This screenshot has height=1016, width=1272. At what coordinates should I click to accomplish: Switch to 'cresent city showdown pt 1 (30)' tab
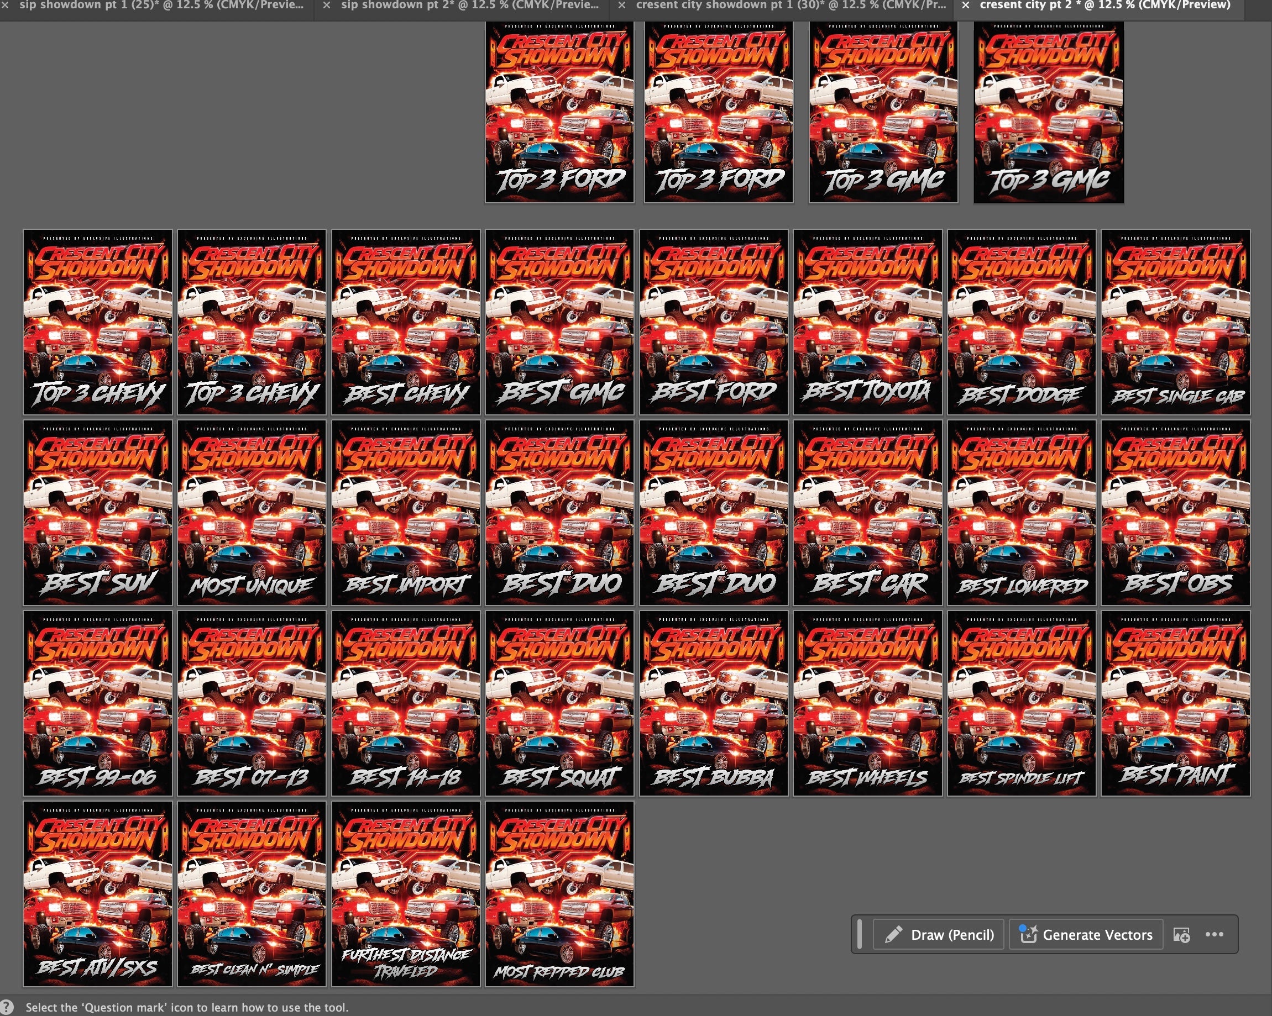(791, 6)
